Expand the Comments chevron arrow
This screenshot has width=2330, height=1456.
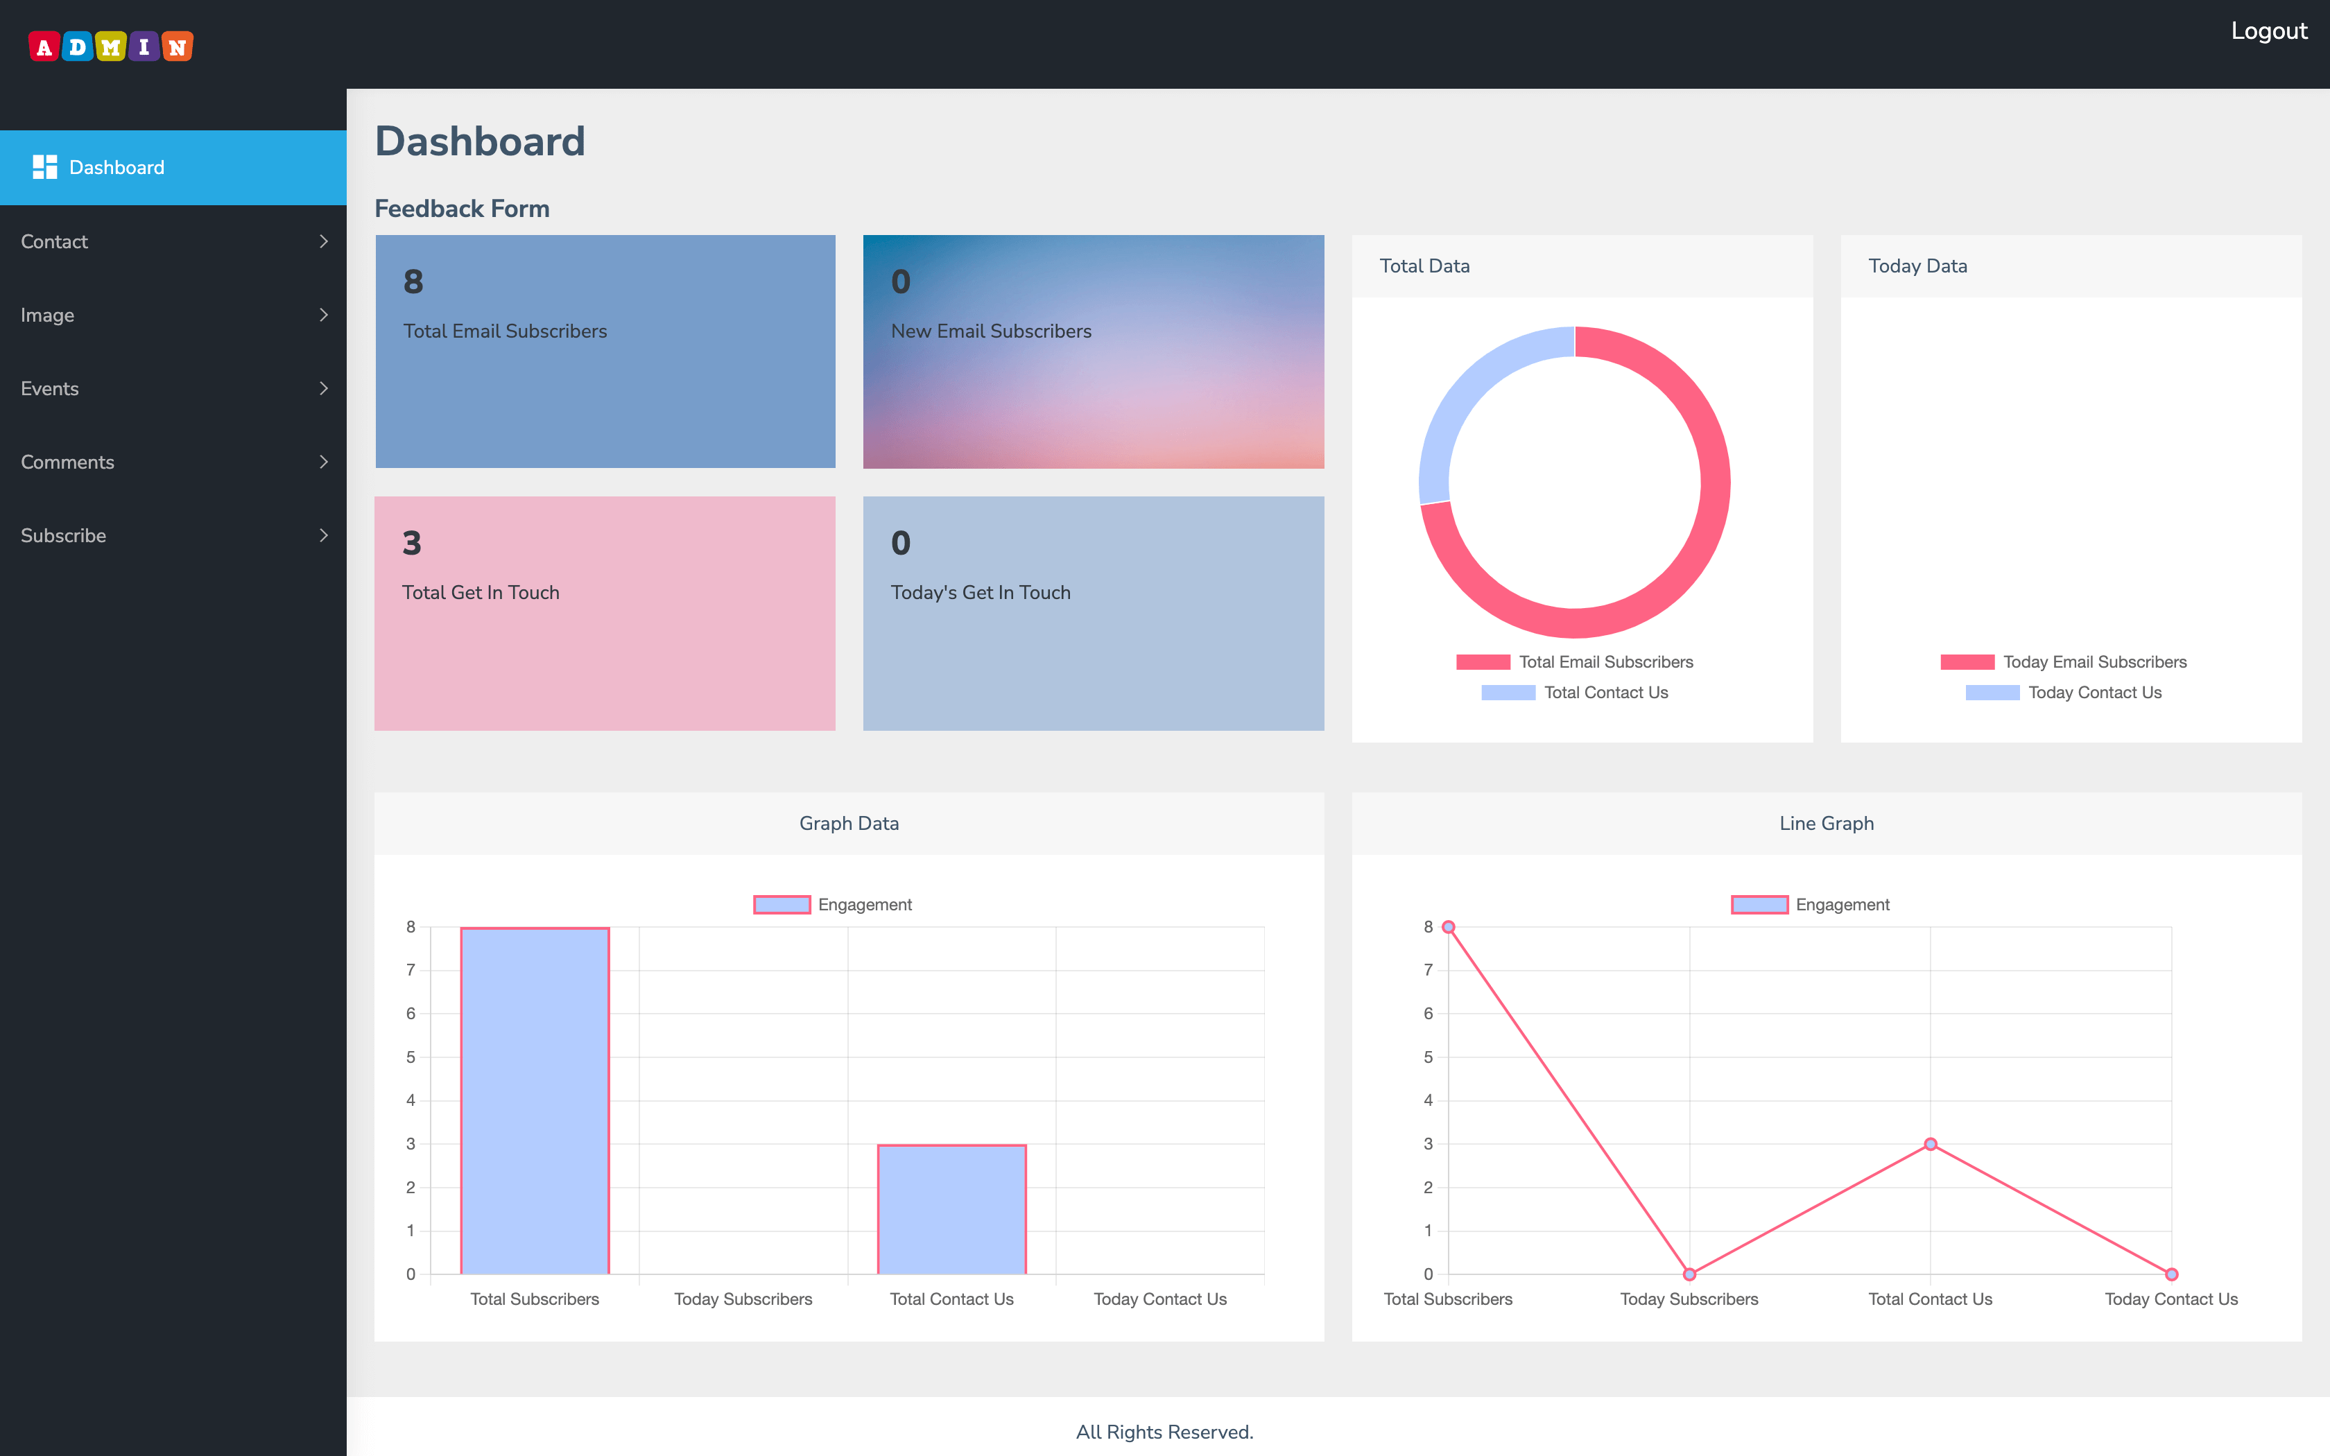click(324, 462)
